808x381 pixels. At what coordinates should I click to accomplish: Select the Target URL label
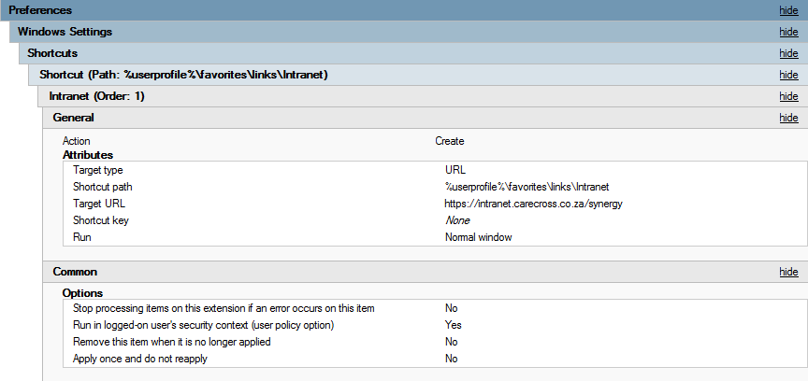tap(99, 204)
